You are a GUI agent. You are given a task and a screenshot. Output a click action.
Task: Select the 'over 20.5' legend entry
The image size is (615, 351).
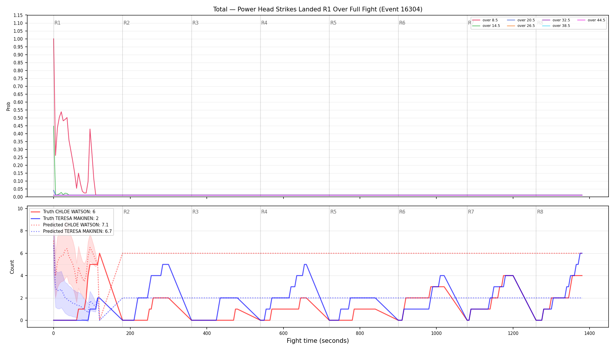(521, 20)
